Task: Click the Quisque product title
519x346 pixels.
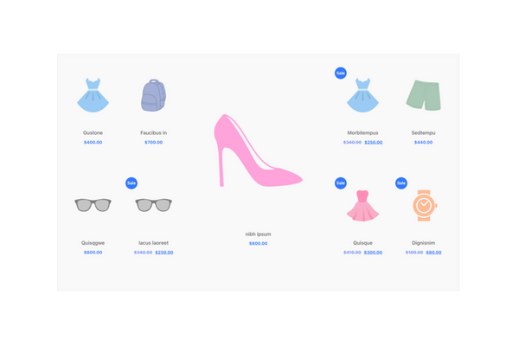Action: point(363,243)
